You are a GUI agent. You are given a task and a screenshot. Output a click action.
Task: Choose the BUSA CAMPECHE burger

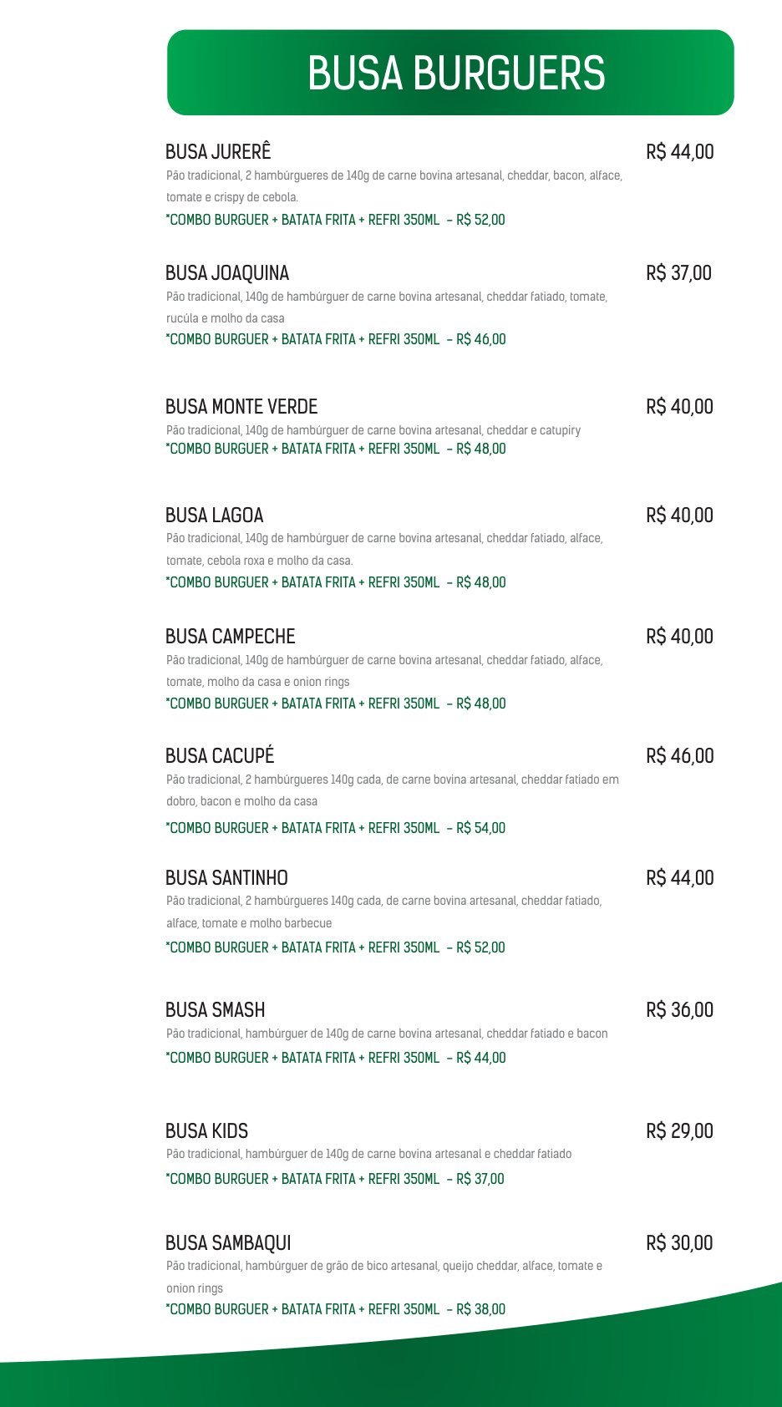231,637
